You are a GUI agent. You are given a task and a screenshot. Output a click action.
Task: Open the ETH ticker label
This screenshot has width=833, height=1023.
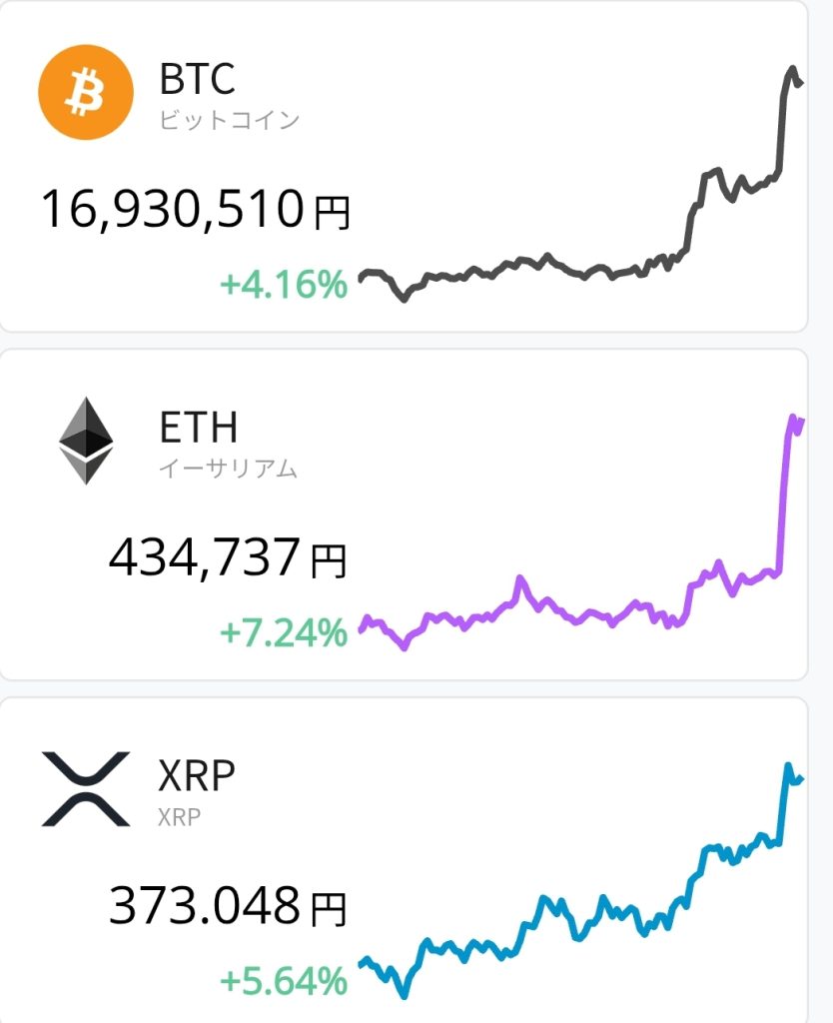[199, 428]
